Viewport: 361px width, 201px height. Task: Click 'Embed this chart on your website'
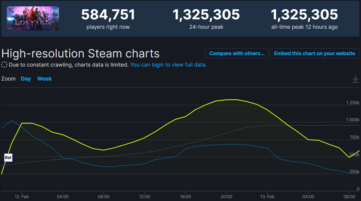tap(315, 53)
